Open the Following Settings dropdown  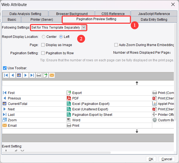(84, 28)
